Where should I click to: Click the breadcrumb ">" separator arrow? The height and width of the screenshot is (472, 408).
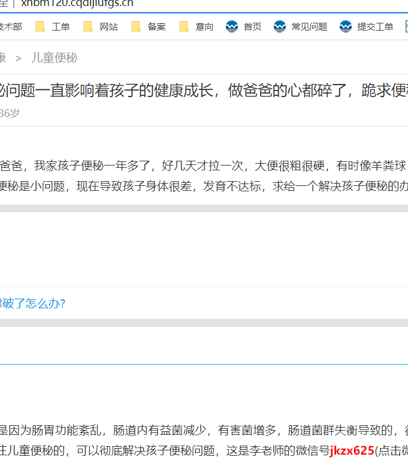click(x=19, y=58)
